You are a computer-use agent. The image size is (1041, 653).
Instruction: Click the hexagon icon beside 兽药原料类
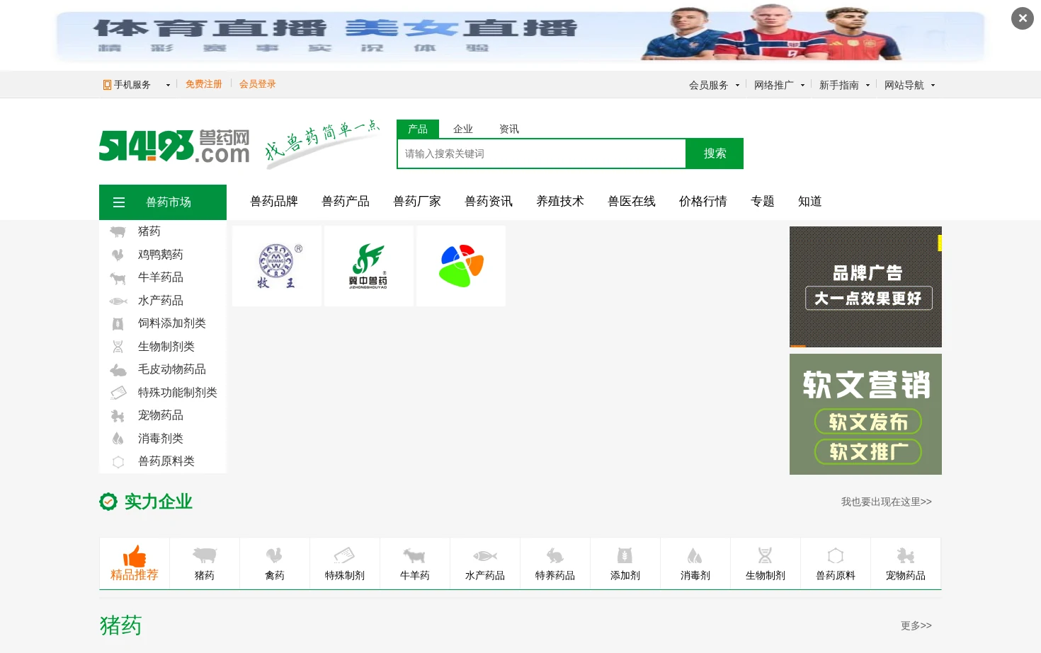[118, 461]
